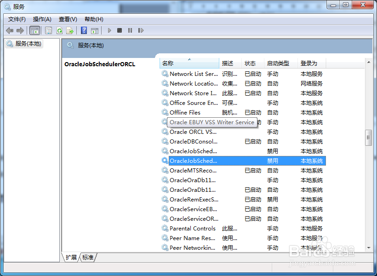The width and height of the screenshot is (377, 276).
Task: Select the OracleRemExecS... service
Action: 243,200
